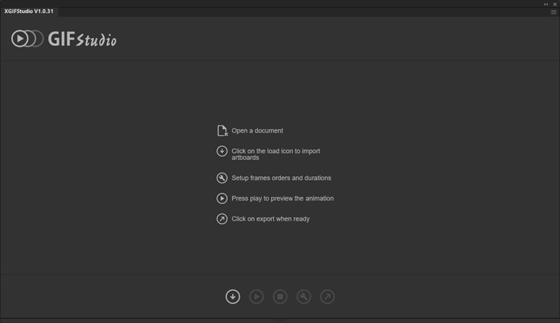Click the stop button in bottom toolbar
560x323 pixels.
(280, 297)
